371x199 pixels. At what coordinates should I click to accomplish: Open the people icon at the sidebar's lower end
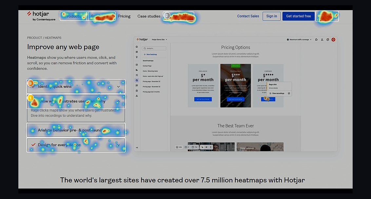pos(137,96)
